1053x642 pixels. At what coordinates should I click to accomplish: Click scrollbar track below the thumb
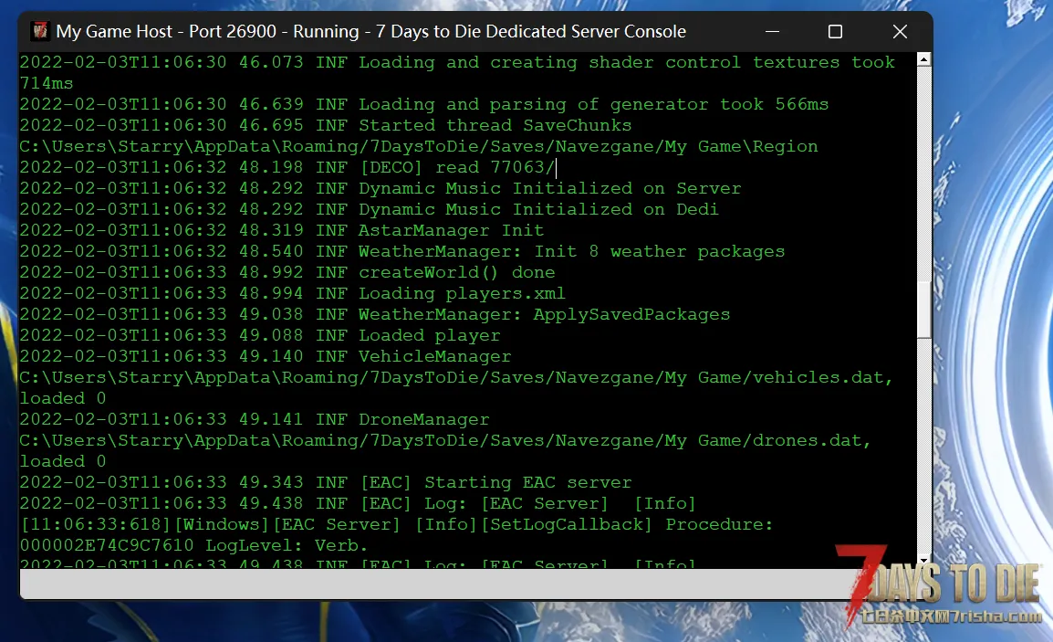[924, 447]
